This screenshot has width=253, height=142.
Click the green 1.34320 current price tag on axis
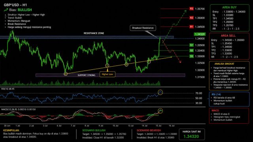coord(200,34)
